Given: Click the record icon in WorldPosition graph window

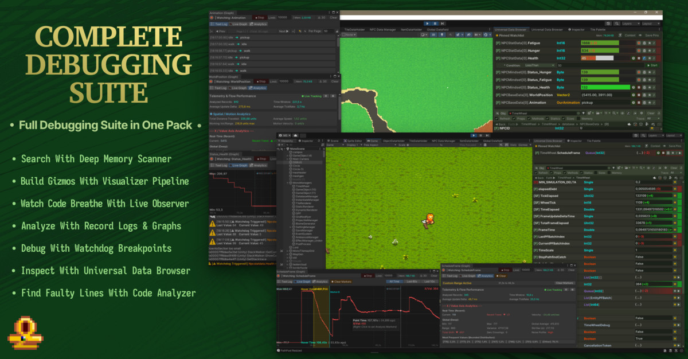Looking at the screenshot, I should point(211,81).
